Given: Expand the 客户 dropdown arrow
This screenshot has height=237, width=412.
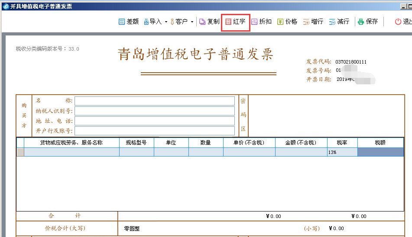Looking at the screenshot, I should point(192,22).
